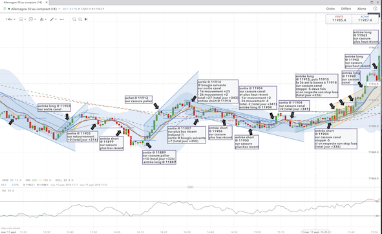Click the drag handle icon beside instrument name
Image resolution: width=382 pixels, height=234 pixels.
[x=5, y=9]
